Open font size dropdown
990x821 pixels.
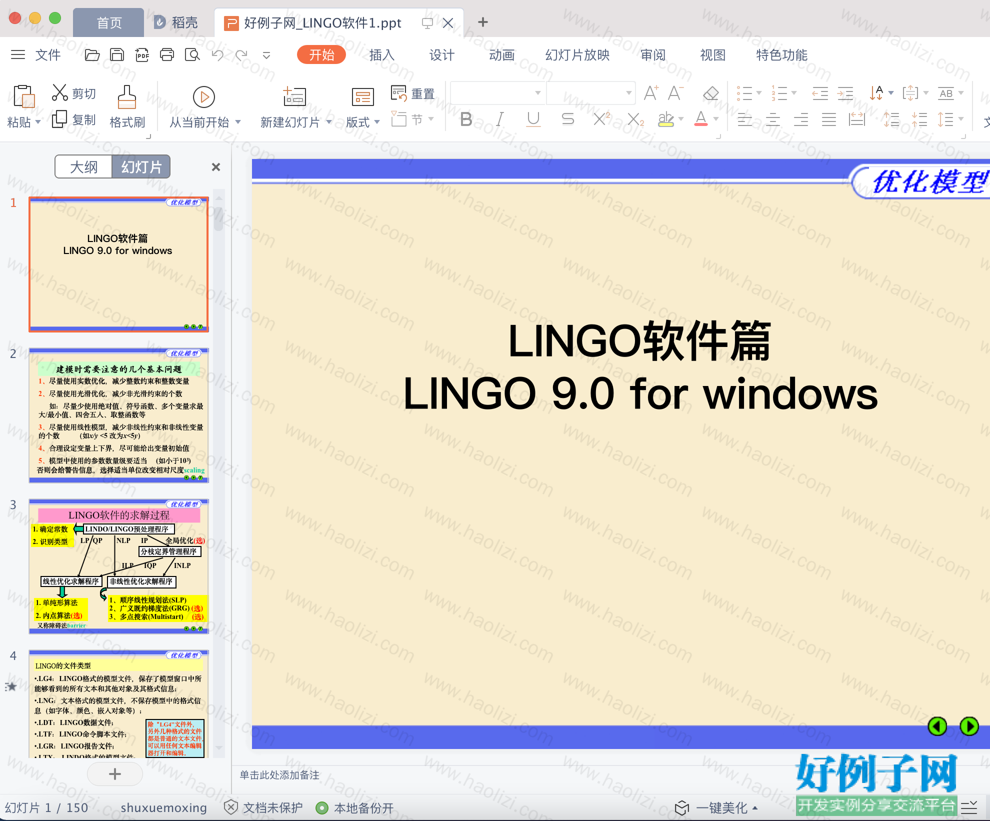(x=628, y=93)
